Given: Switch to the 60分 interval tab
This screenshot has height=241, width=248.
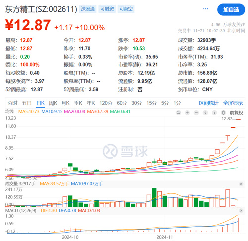Looking at the screenshot, I should pyautogui.click(x=122, y=103).
